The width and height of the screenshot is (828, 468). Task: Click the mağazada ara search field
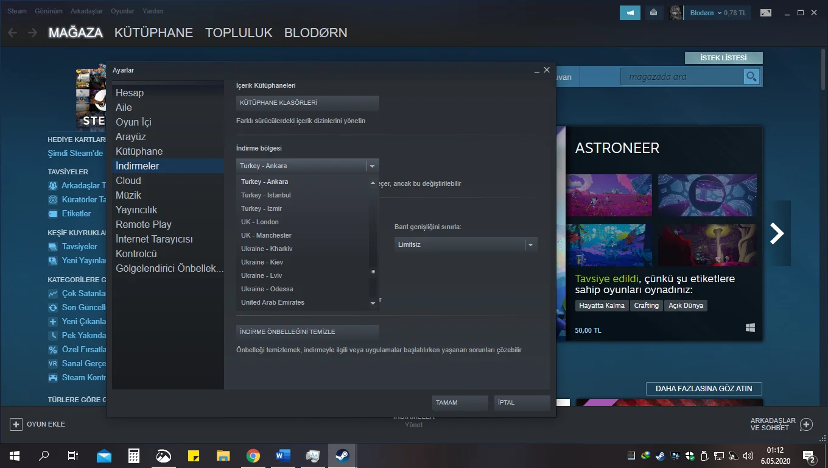(x=682, y=77)
